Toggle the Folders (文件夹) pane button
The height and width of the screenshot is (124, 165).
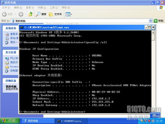point(55,14)
